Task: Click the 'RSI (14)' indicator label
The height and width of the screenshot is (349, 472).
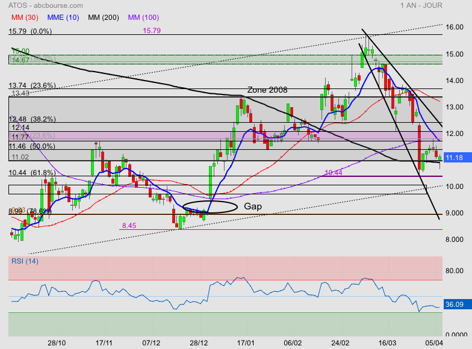Action: pyautogui.click(x=25, y=261)
